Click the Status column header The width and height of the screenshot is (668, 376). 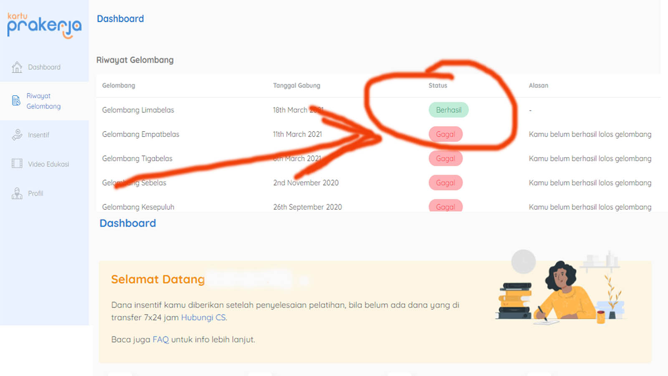[x=438, y=85]
